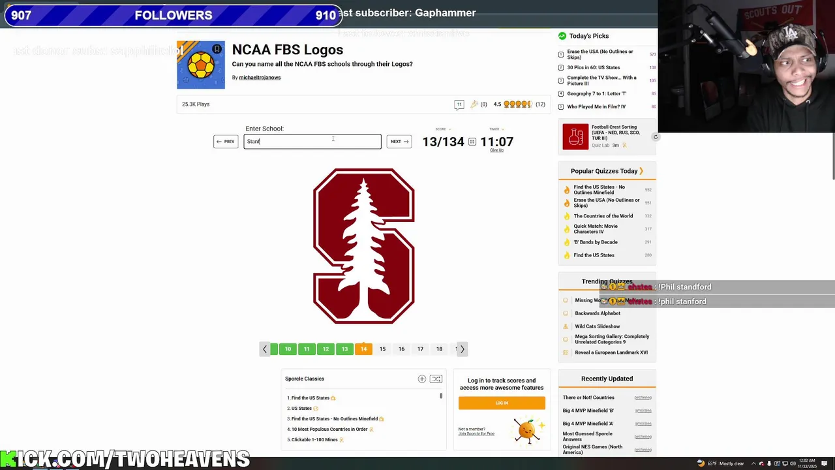Jump to question 16
This screenshot has height=470, width=835.
pyautogui.click(x=401, y=349)
